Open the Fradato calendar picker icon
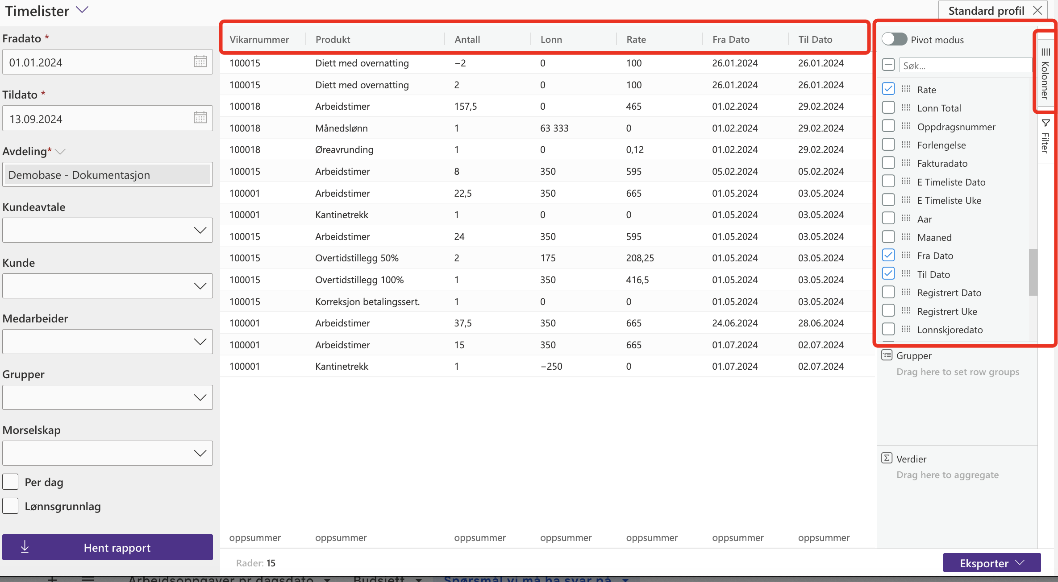1058x582 pixels. (200, 62)
